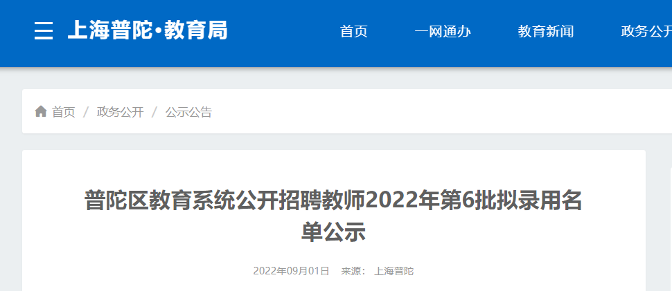Screen dimensions: 672x291
Task: Open the hamburger menu icon
Action: [x=44, y=31]
